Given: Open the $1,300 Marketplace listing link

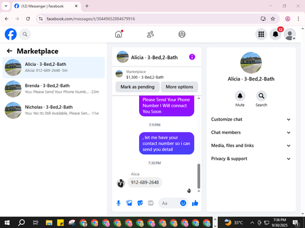Looking at the screenshot, I should (x=145, y=77).
